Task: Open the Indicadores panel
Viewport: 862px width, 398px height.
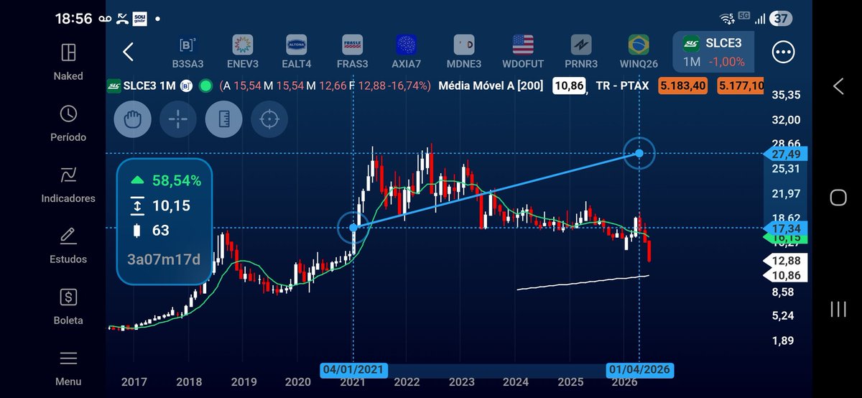Action: click(x=68, y=183)
